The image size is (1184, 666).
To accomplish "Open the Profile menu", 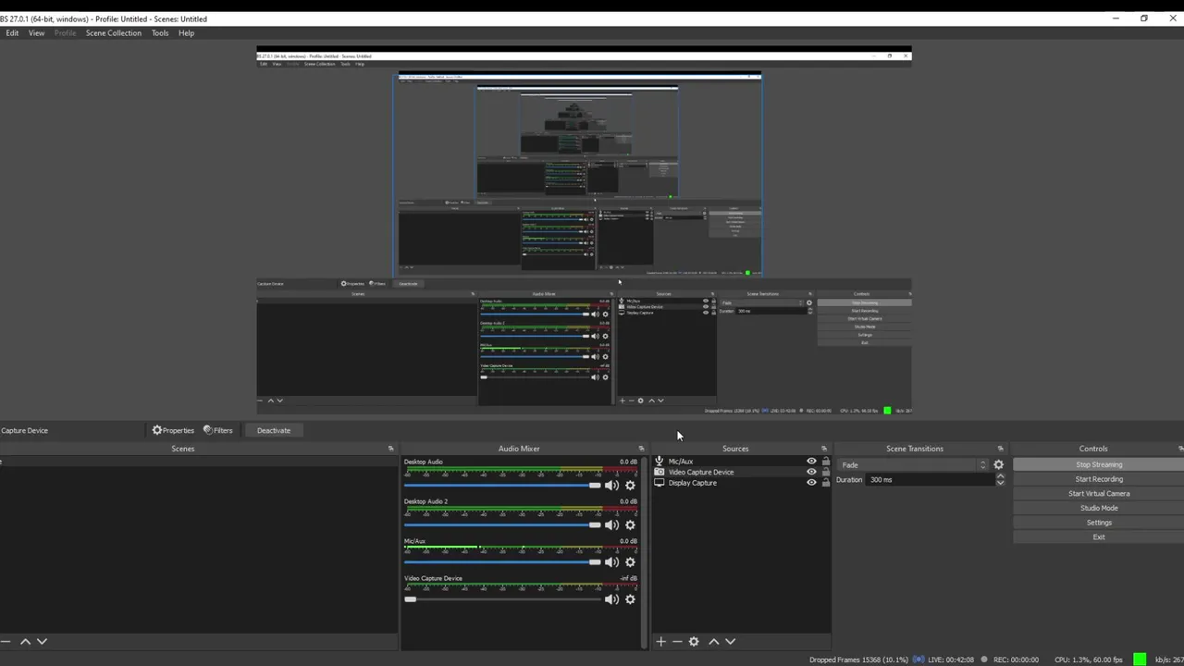I will pyautogui.click(x=65, y=33).
